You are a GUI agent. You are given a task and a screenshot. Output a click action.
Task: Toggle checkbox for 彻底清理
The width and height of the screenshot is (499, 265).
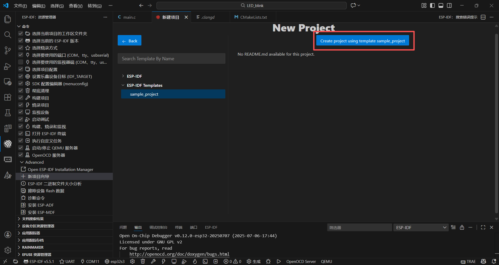21,91
